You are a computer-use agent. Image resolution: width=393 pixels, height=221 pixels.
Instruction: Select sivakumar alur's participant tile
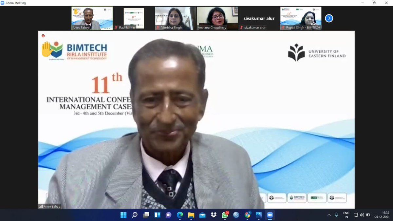[x=259, y=18]
